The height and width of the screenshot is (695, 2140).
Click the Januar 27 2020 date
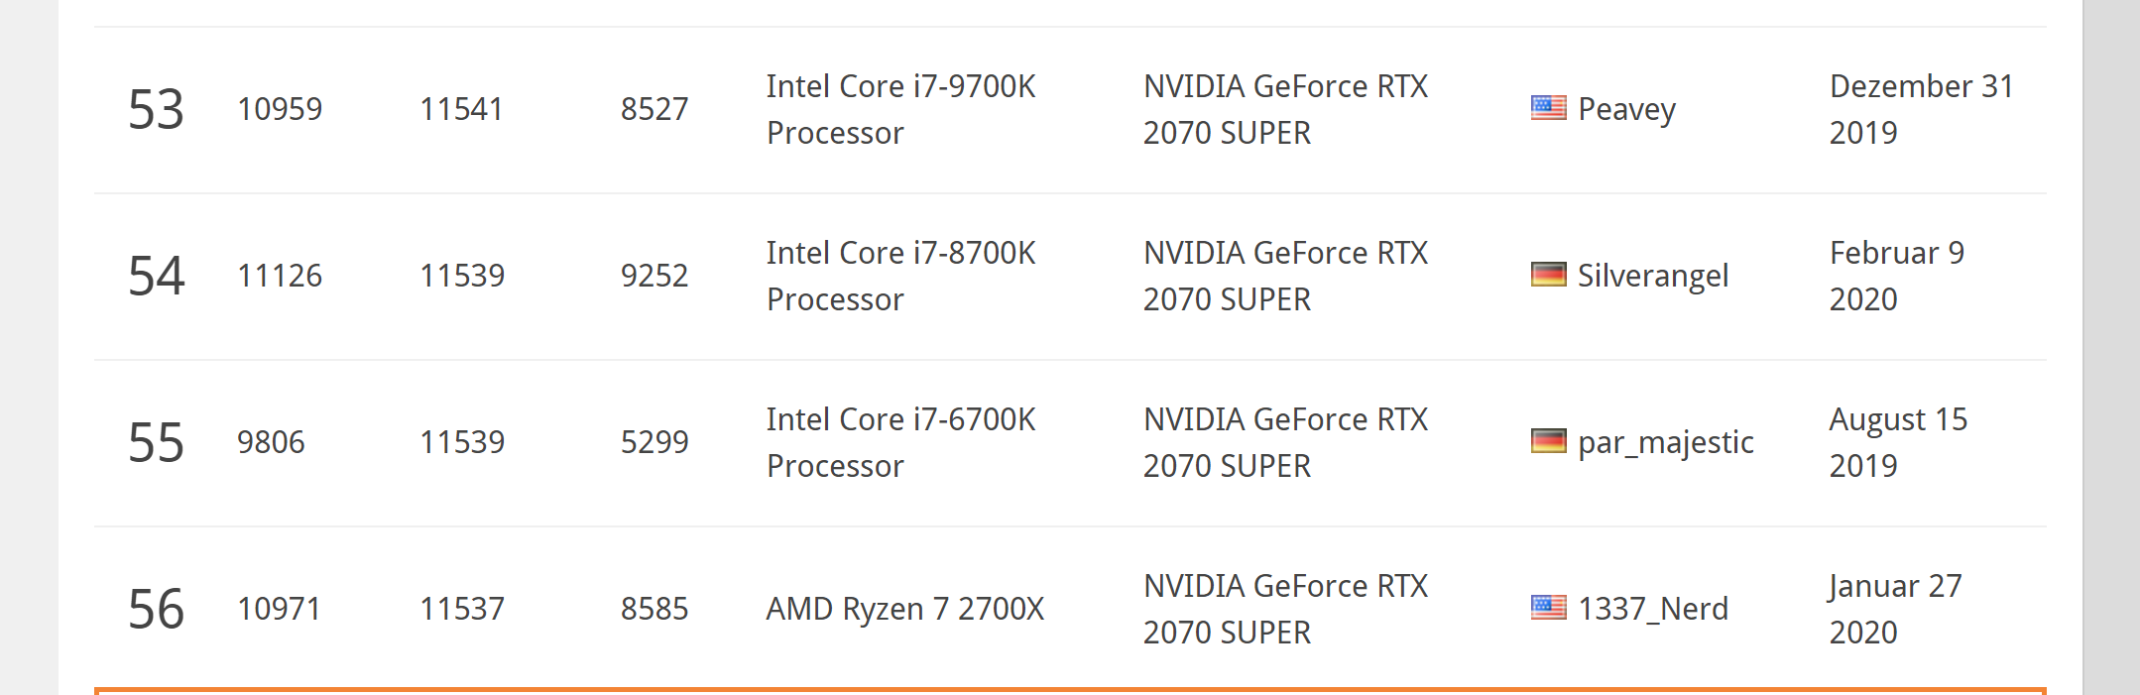point(1895,609)
